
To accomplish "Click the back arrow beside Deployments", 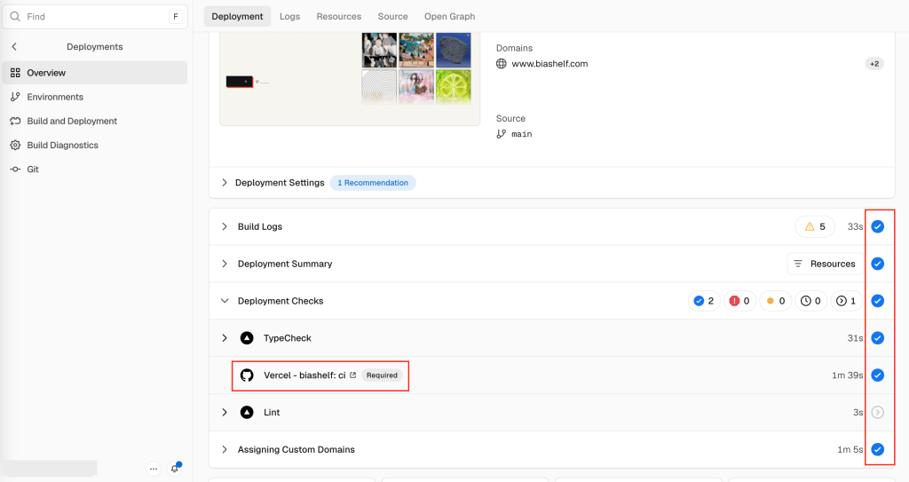I will (14, 46).
